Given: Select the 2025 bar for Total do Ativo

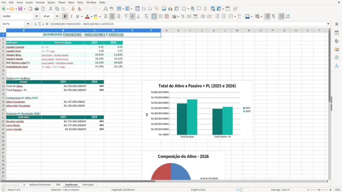Looking at the screenshot, I should pyautogui.click(x=182, y=119).
